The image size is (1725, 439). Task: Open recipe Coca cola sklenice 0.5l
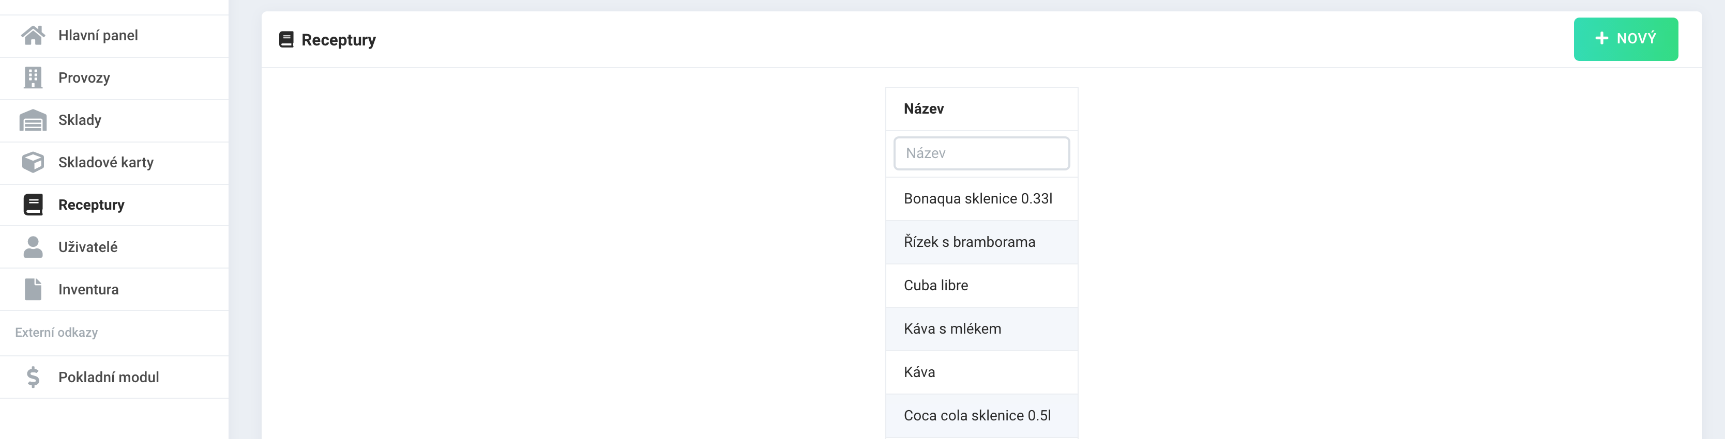tap(982, 416)
